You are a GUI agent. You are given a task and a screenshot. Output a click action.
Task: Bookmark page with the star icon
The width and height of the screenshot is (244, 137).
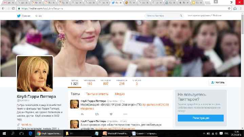(x=229, y=8)
